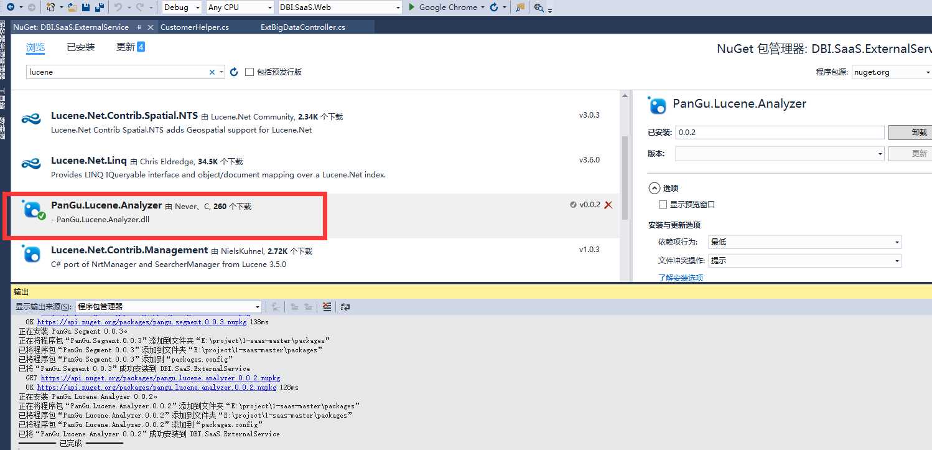Open the DBI.SaaS.Web startup project dropdown

click(340, 7)
